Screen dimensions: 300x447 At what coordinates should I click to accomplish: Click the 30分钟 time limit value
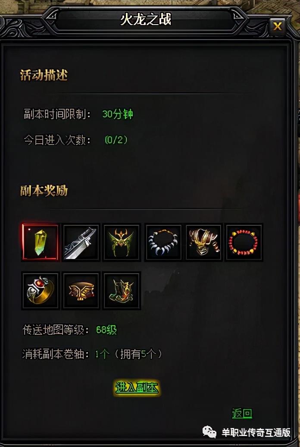tap(118, 114)
